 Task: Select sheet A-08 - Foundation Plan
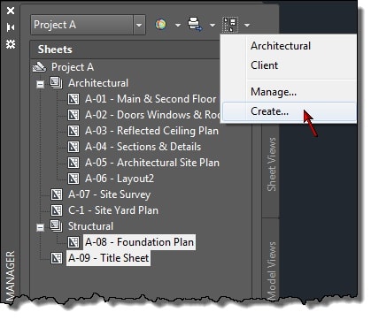[x=139, y=242]
